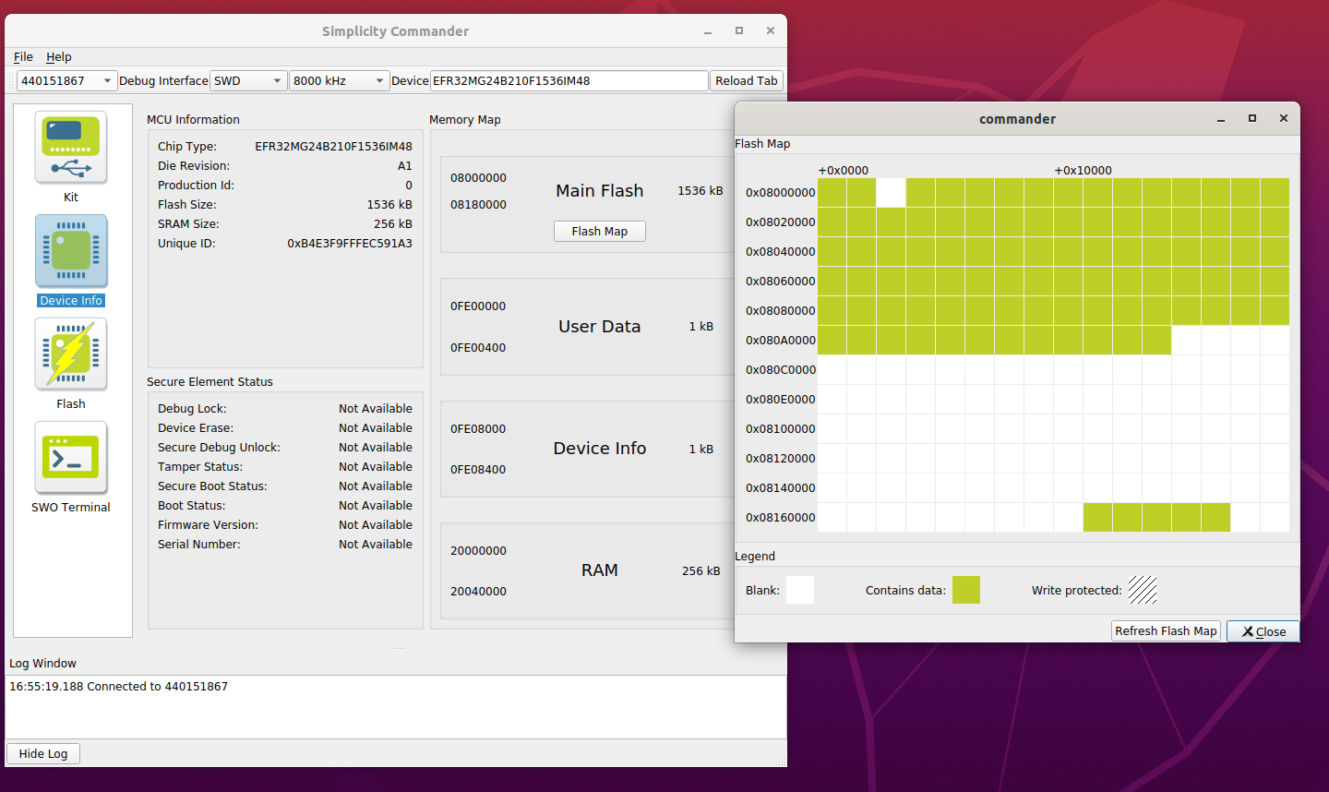This screenshot has height=792, width=1329.
Task: Maximize the commander Flash Map window
Action: pyautogui.click(x=1251, y=118)
